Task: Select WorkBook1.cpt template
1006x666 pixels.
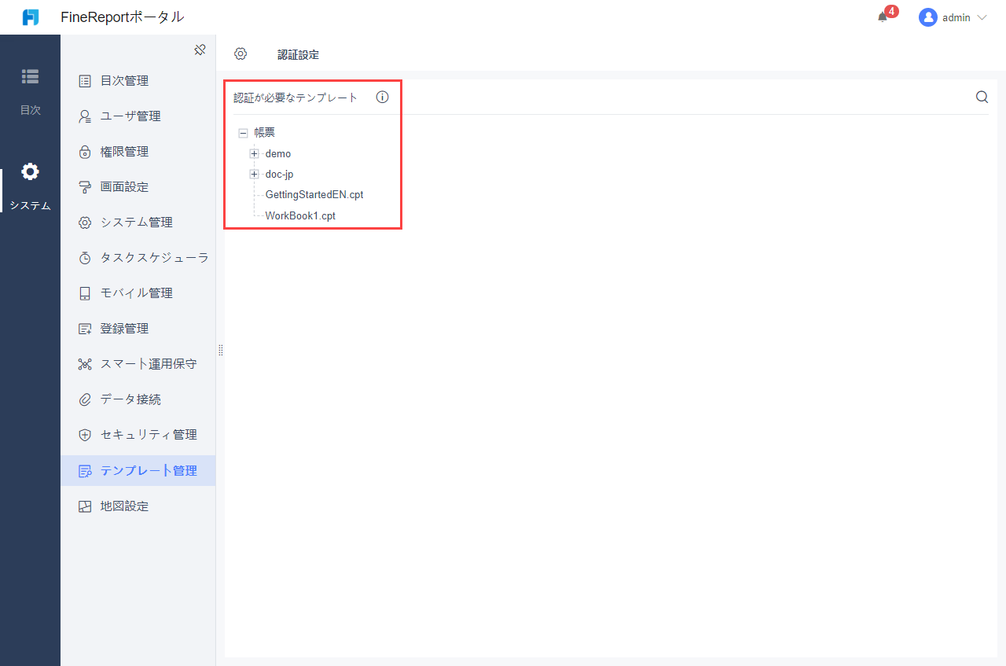Action: (300, 215)
